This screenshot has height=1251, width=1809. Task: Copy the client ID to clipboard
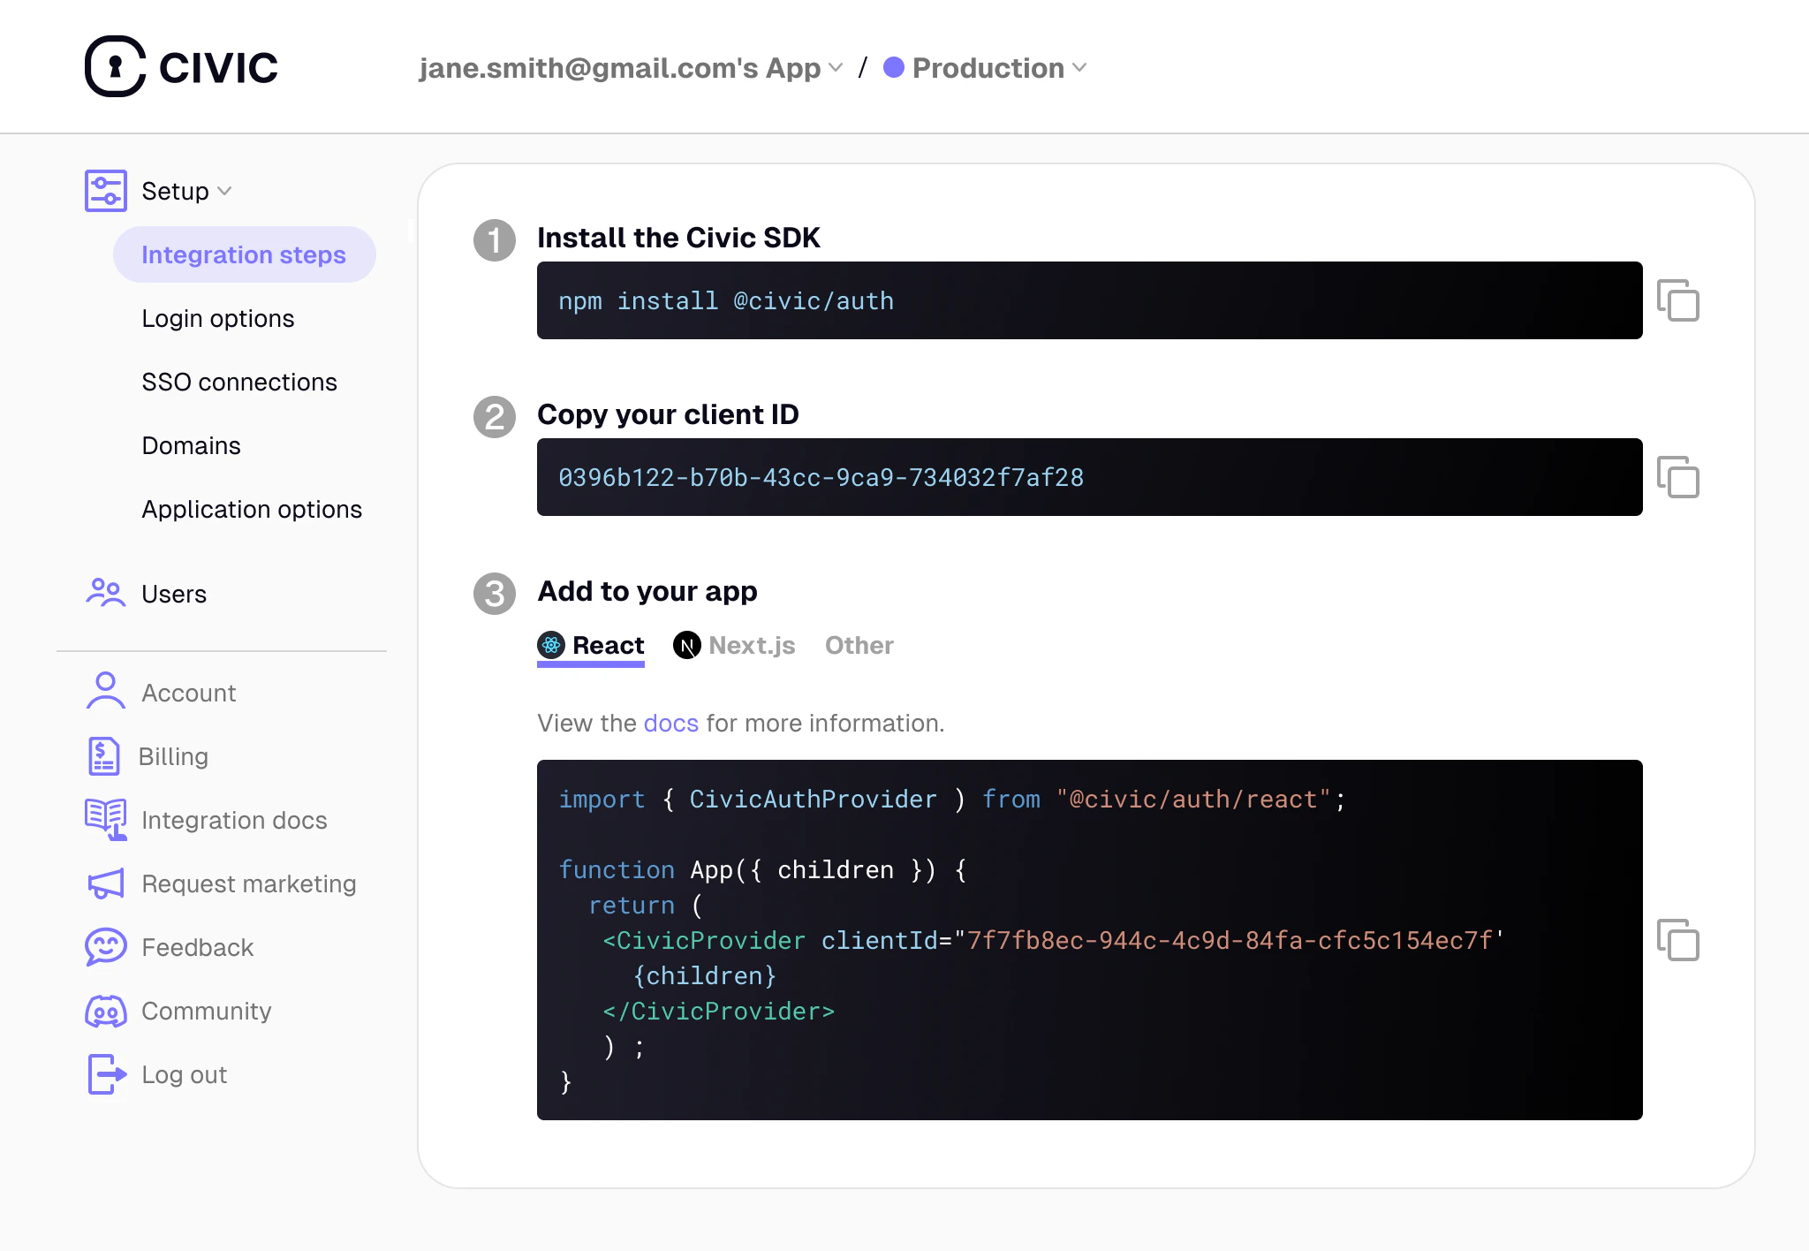(x=1677, y=477)
